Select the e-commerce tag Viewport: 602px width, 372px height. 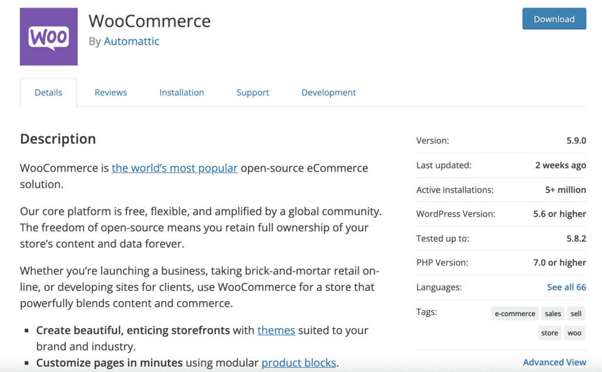[515, 313]
